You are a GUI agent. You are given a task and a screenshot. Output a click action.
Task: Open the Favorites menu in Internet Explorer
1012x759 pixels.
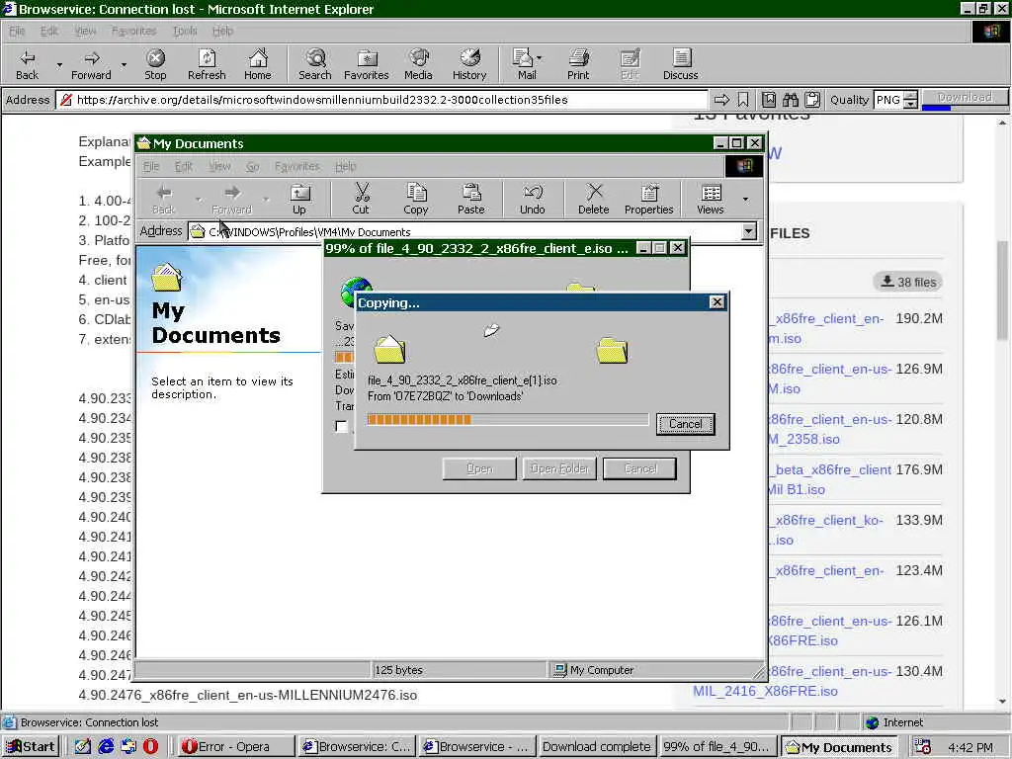(133, 31)
